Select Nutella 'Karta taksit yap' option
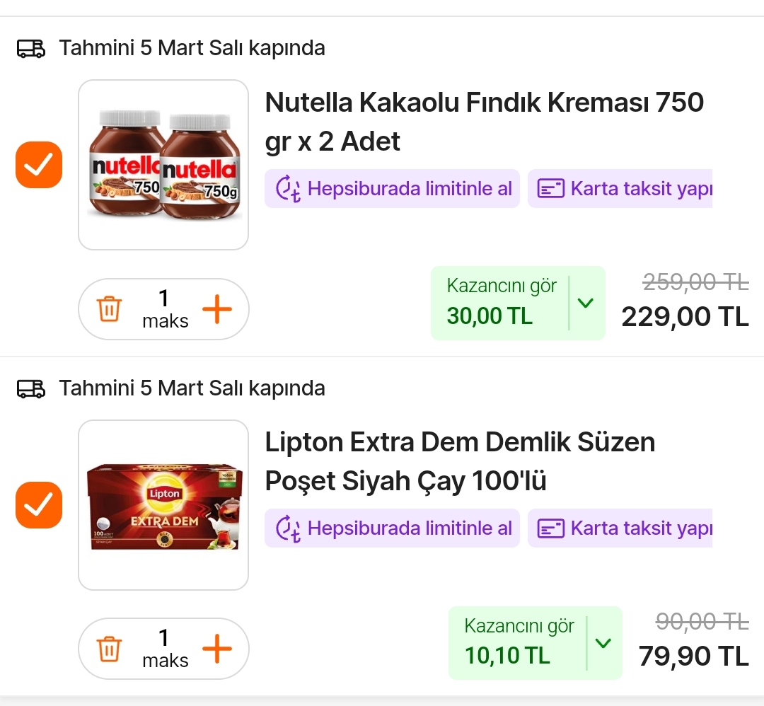Screen dimensions: 764x706 coord(640,189)
